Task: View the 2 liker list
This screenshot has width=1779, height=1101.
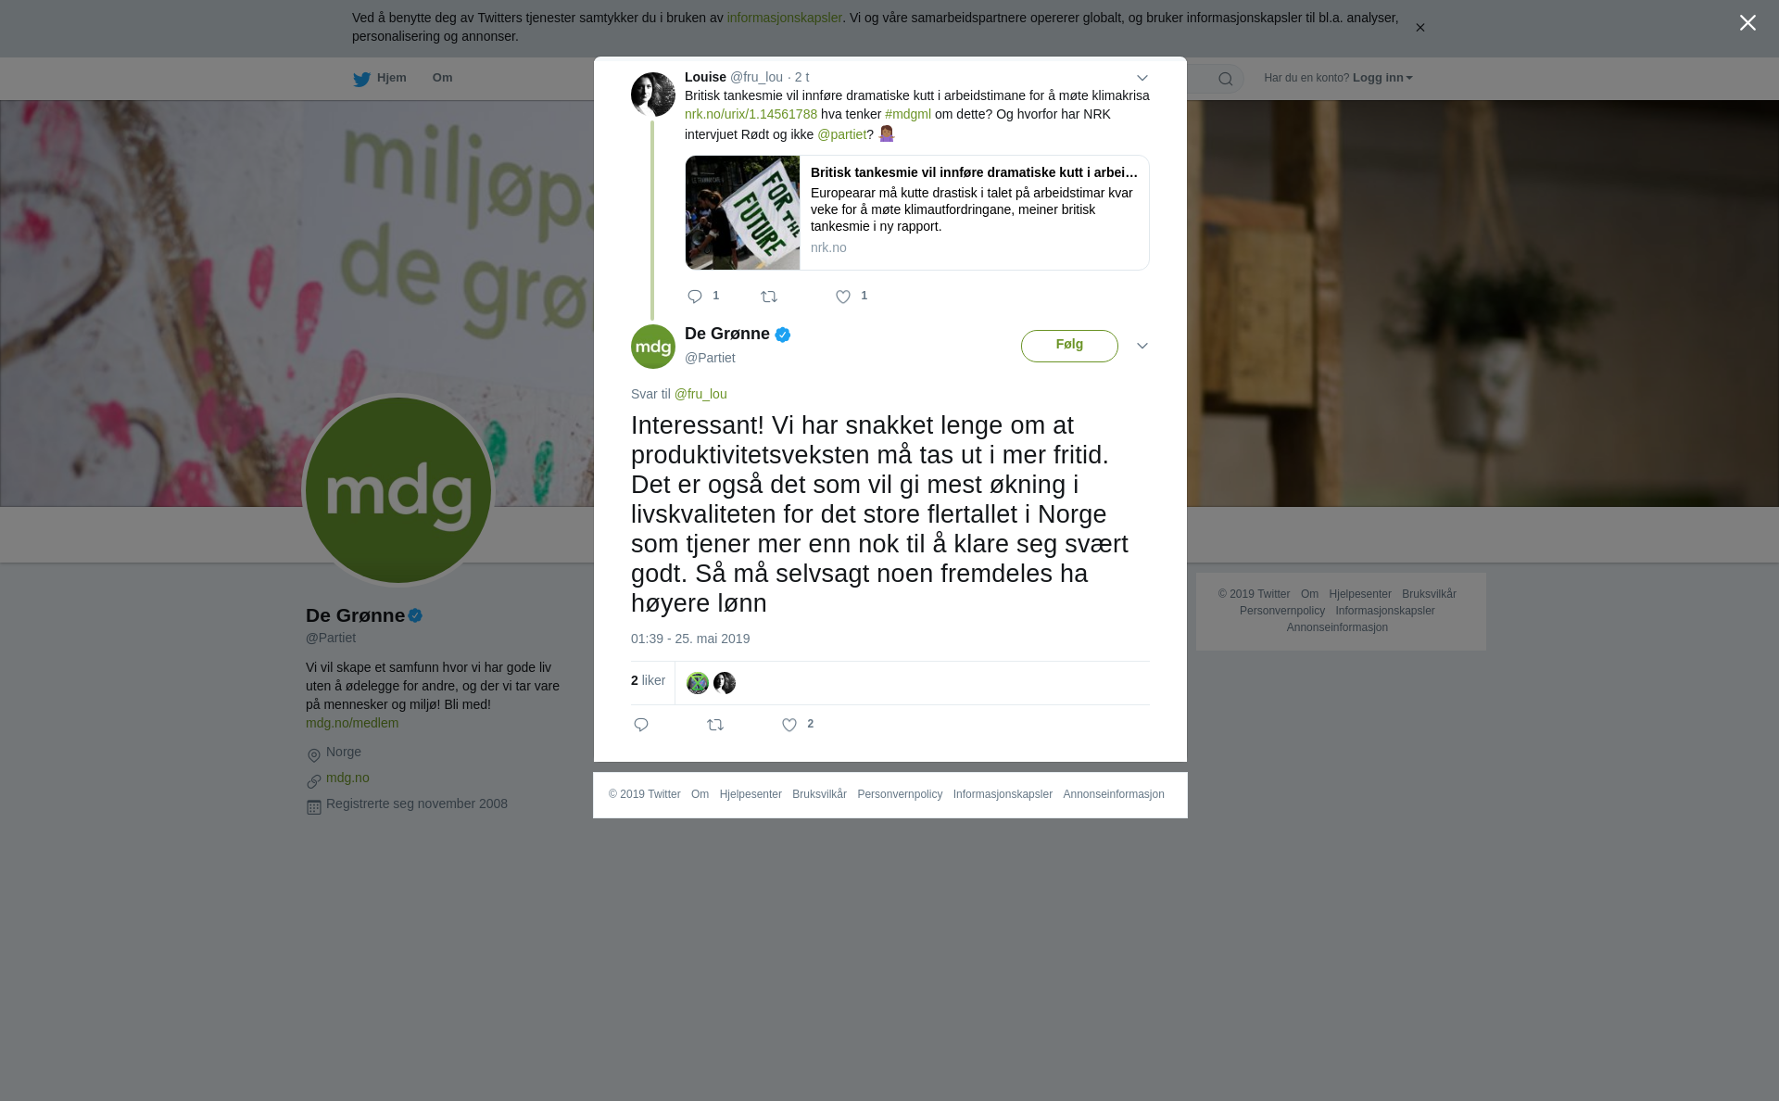Action: pos(648,680)
